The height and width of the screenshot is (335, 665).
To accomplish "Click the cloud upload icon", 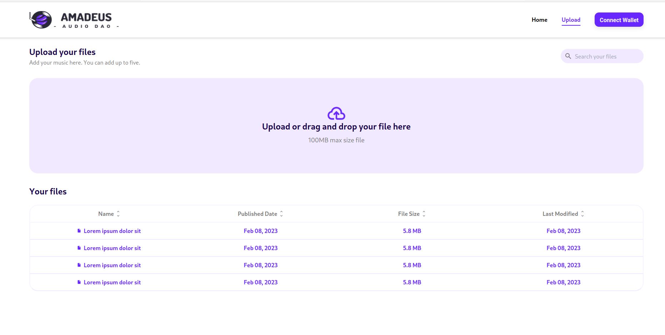I will [x=336, y=113].
